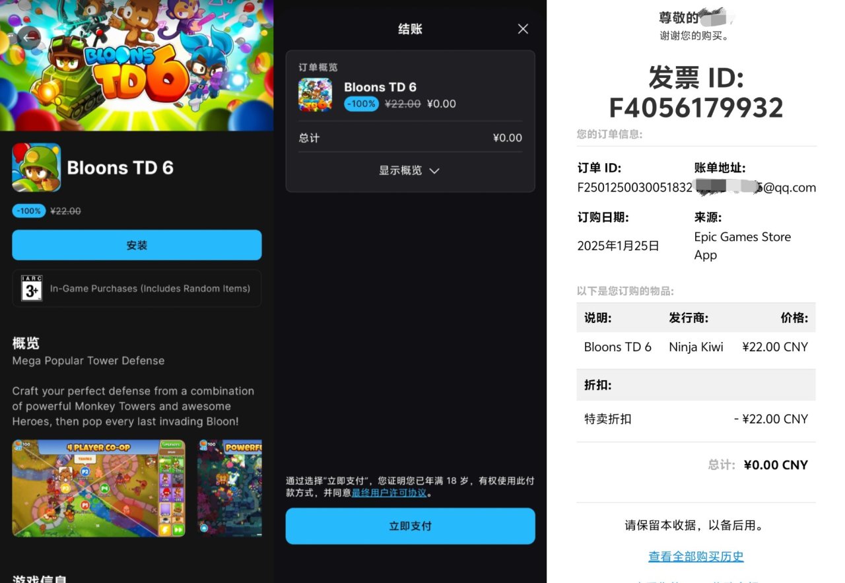845x583 pixels.
Task: Close the checkout panel with X
Action: 523,29
